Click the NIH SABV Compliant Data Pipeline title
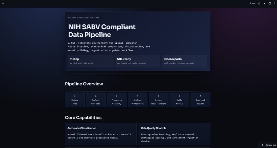 tap(102, 31)
